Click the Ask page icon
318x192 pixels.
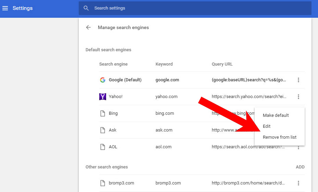(103, 130)
